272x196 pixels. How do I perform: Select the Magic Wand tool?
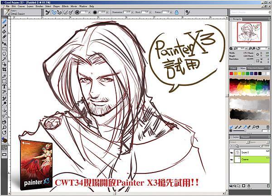5,59
